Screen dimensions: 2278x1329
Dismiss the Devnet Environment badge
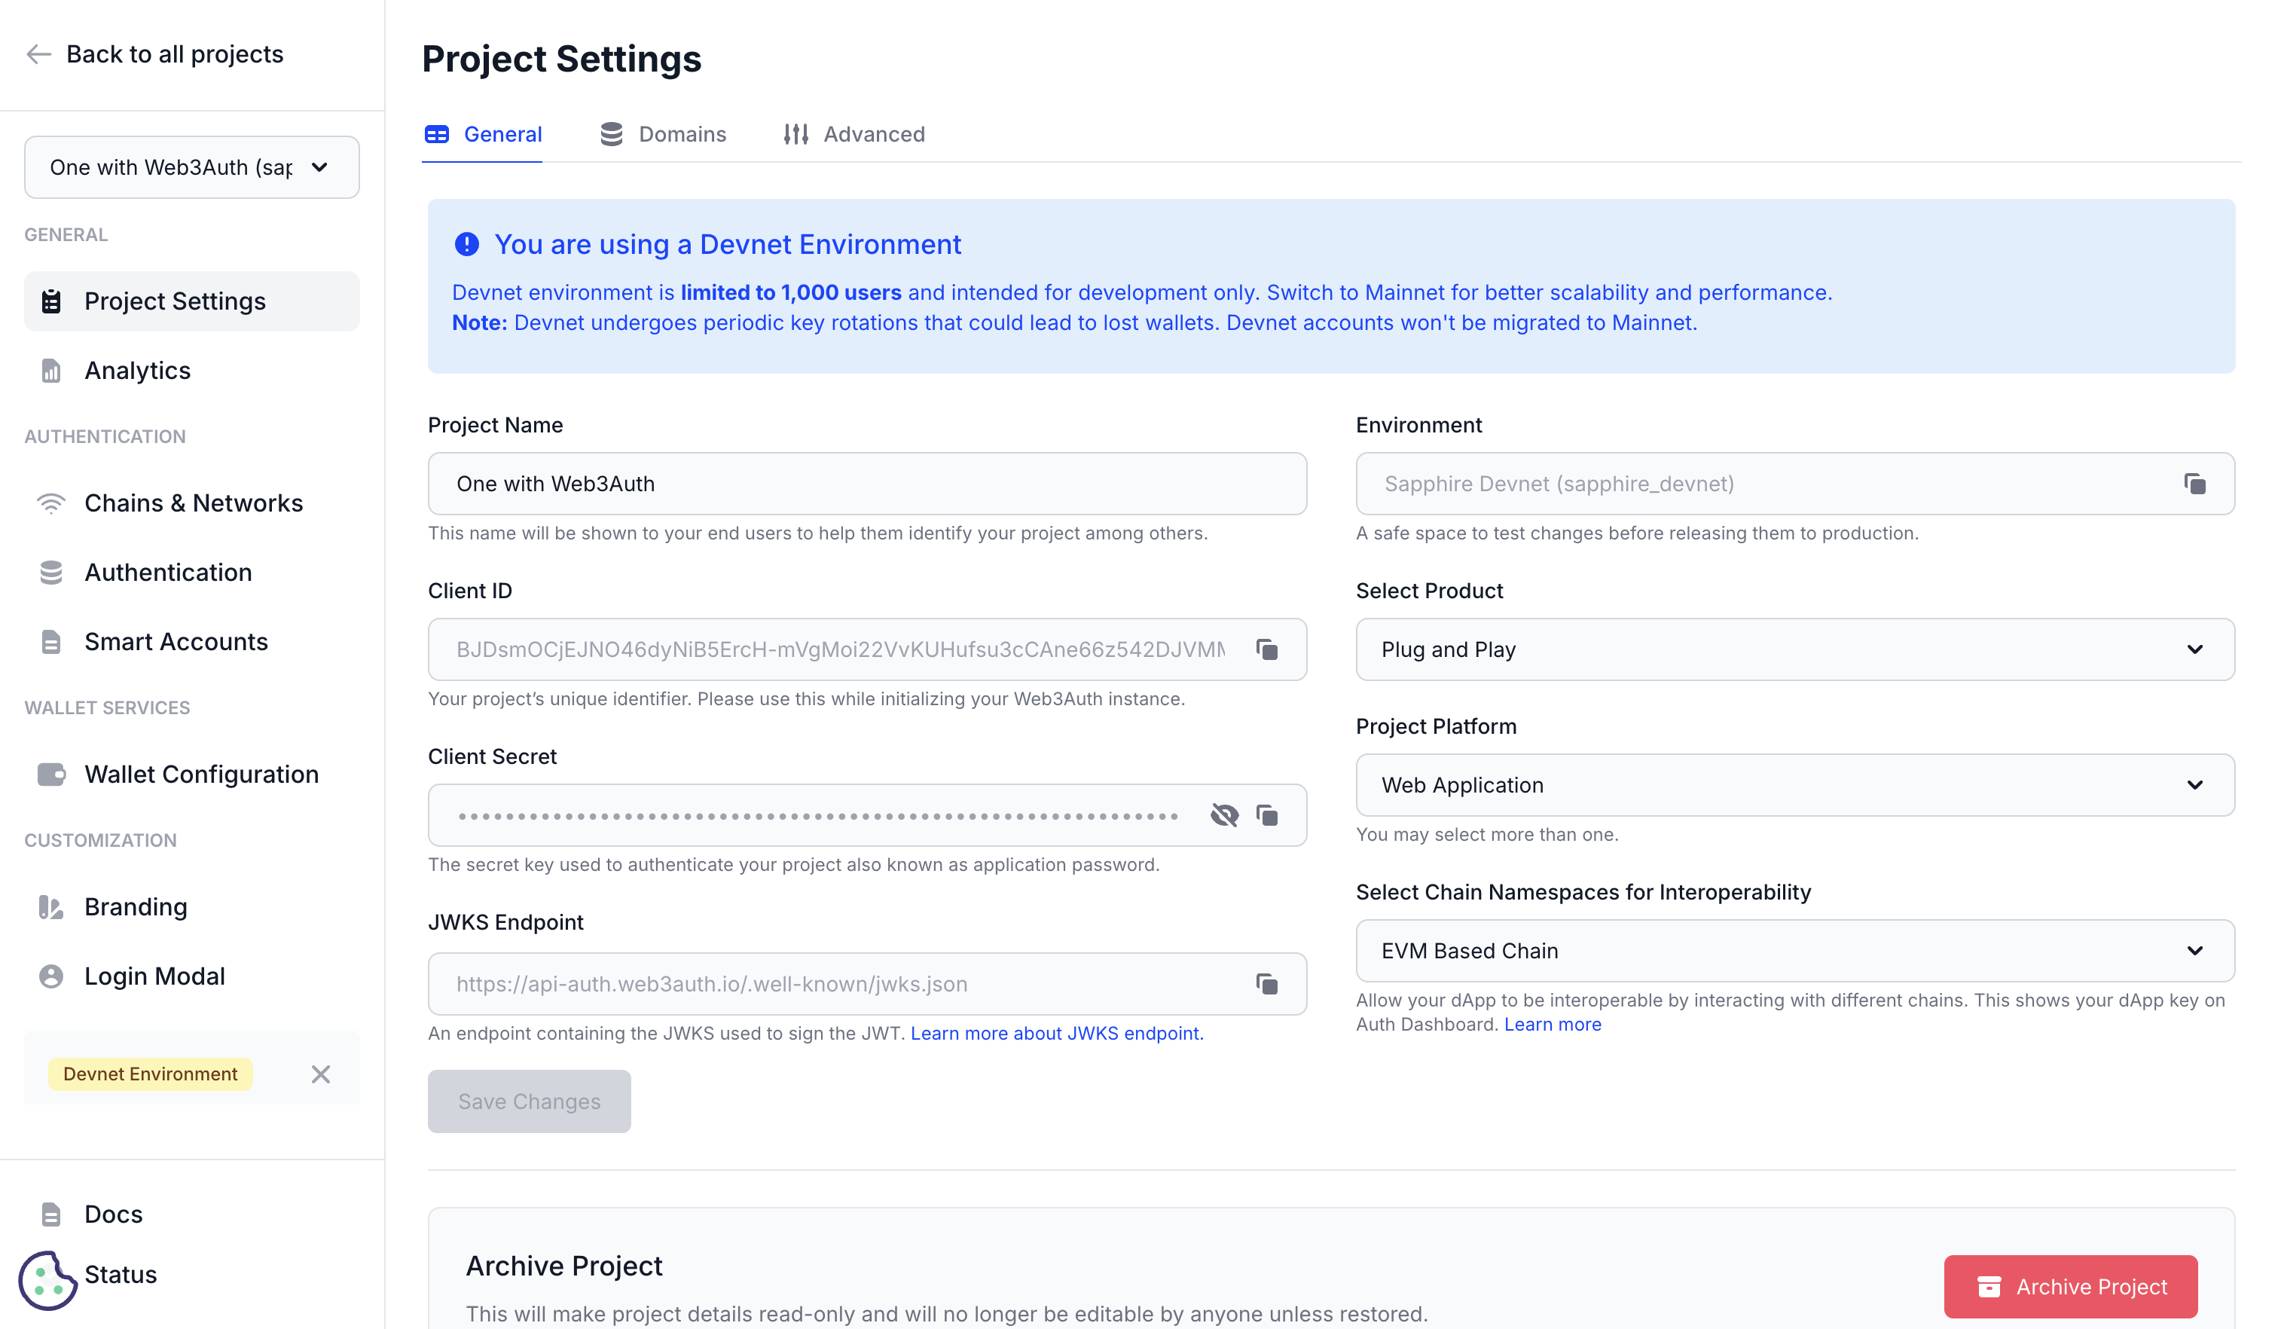coord(321,1074)
